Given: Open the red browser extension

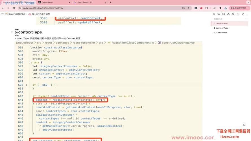Looking at the screenshot, I should click(x=201, y=8).
